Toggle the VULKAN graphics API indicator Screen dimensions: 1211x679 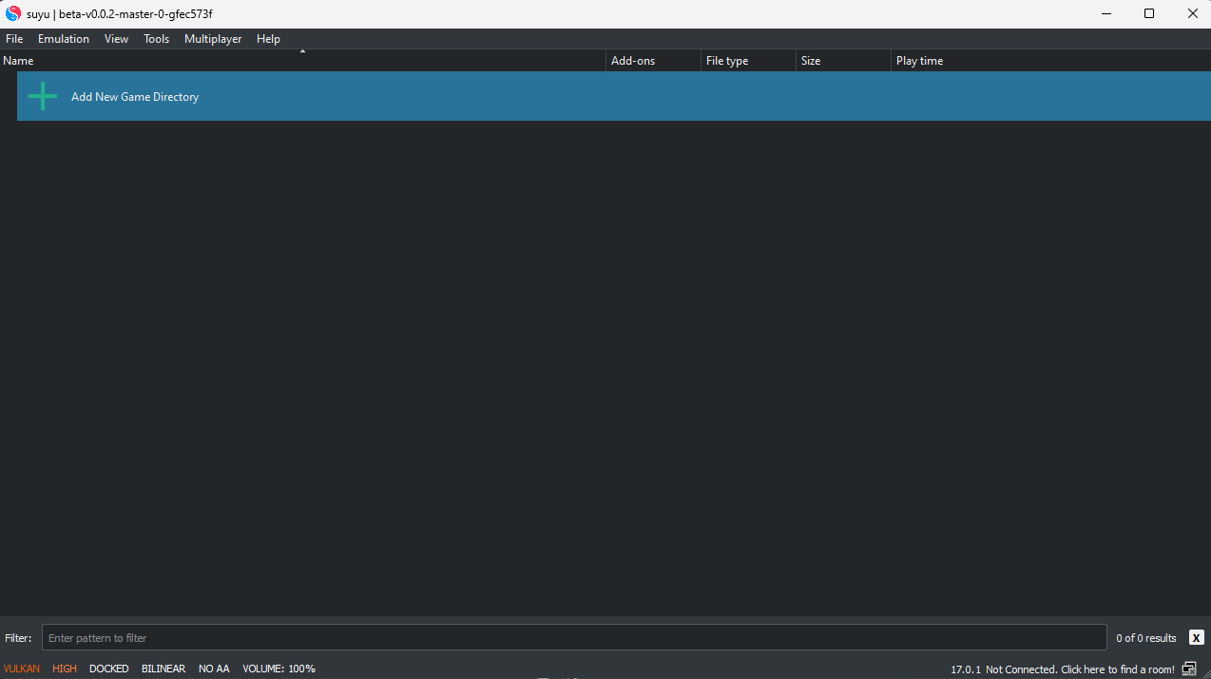coord(22,669)
